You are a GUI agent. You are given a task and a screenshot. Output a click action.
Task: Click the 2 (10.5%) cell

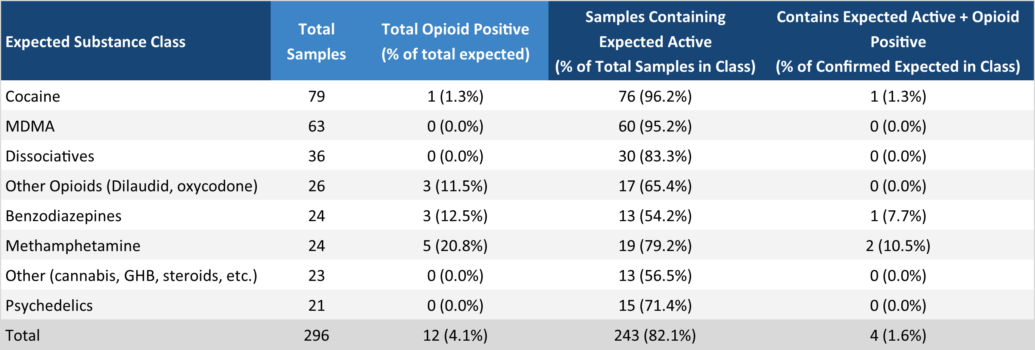coord(898,245)
